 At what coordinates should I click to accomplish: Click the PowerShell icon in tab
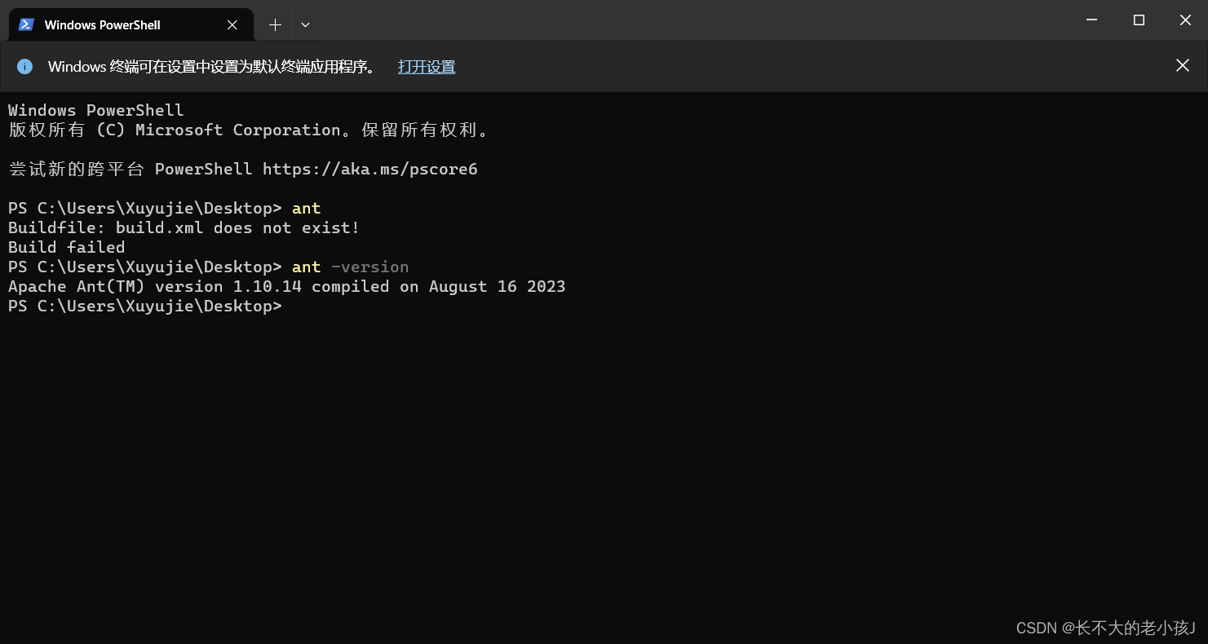26,24
